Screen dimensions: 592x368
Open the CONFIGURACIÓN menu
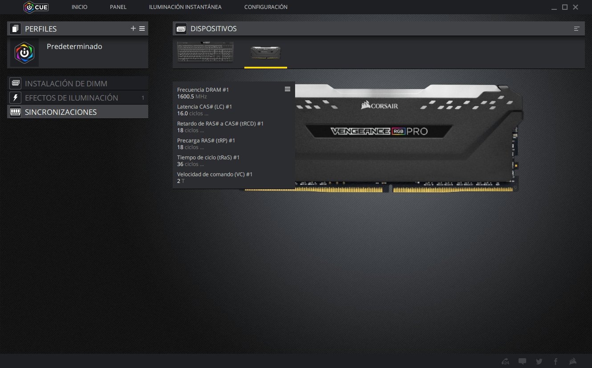click(x=266, y=7)
